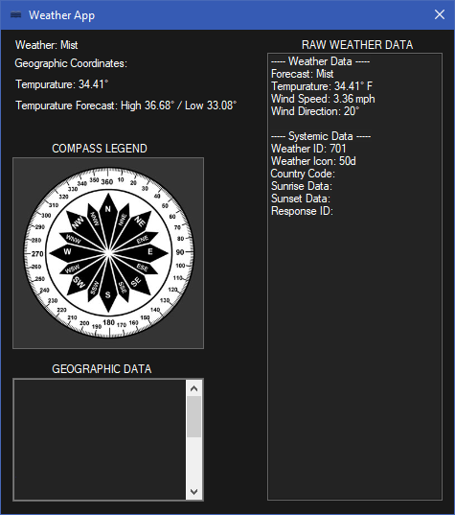The width and height of the screenshot is (455, 515).
Task: Click the "Sunset Data:" line
Action: 301,199
